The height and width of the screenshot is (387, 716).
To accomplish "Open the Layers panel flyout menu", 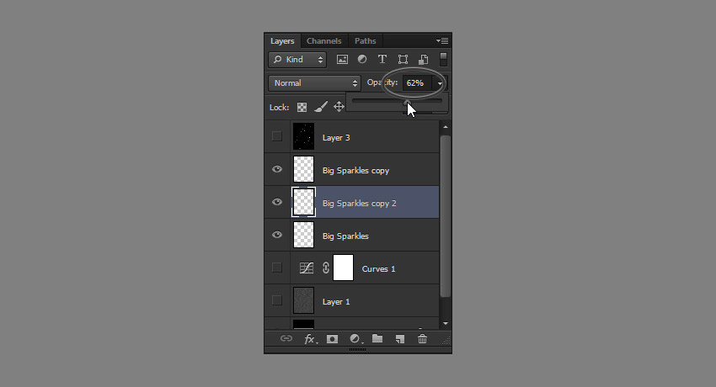I will [441, 41].
